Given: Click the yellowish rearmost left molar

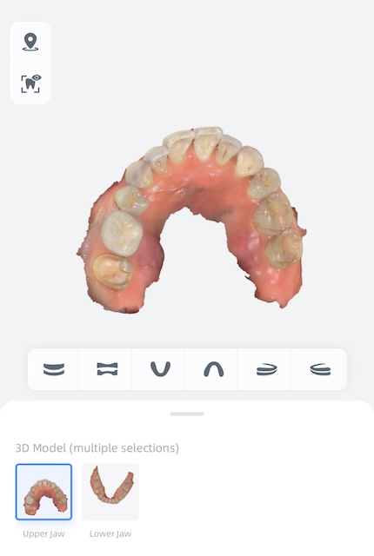Looking at the screenshot, I should tap(113, 271).
